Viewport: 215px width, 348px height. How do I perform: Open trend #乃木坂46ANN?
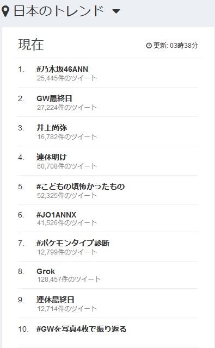click(x=62, y=69)
